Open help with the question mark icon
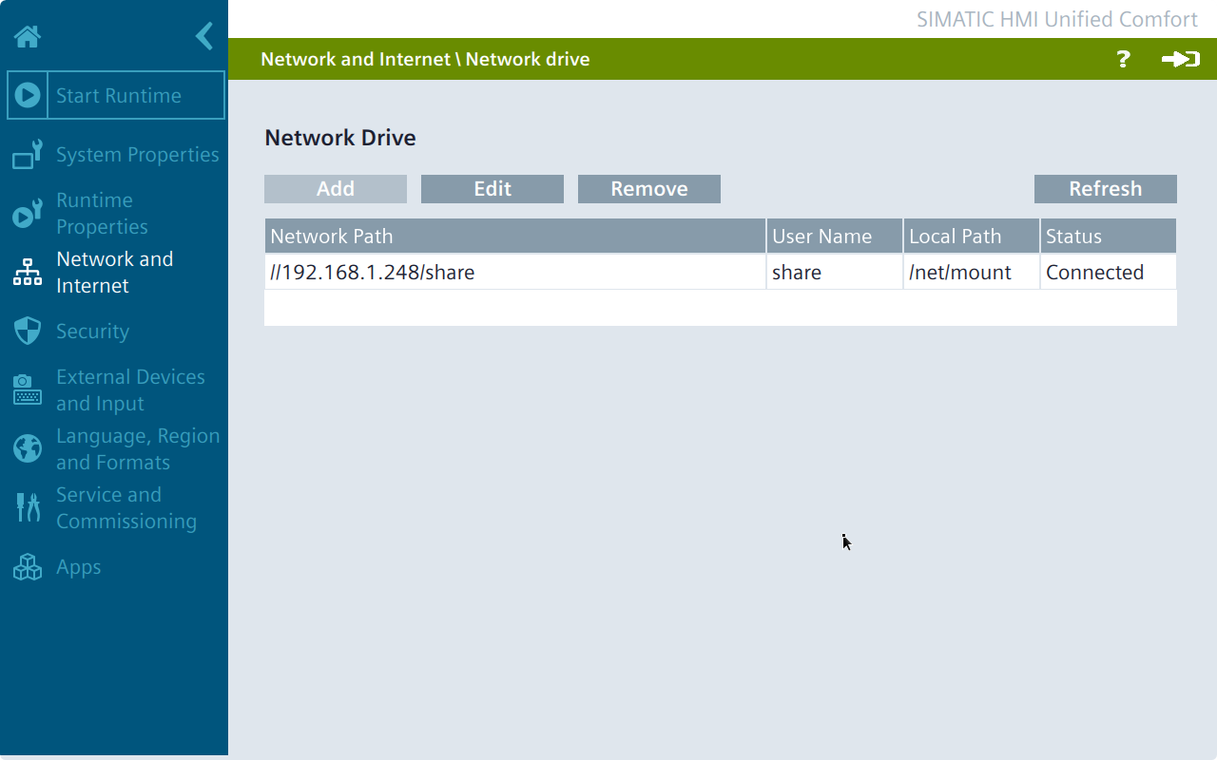 coord(1123,59)
